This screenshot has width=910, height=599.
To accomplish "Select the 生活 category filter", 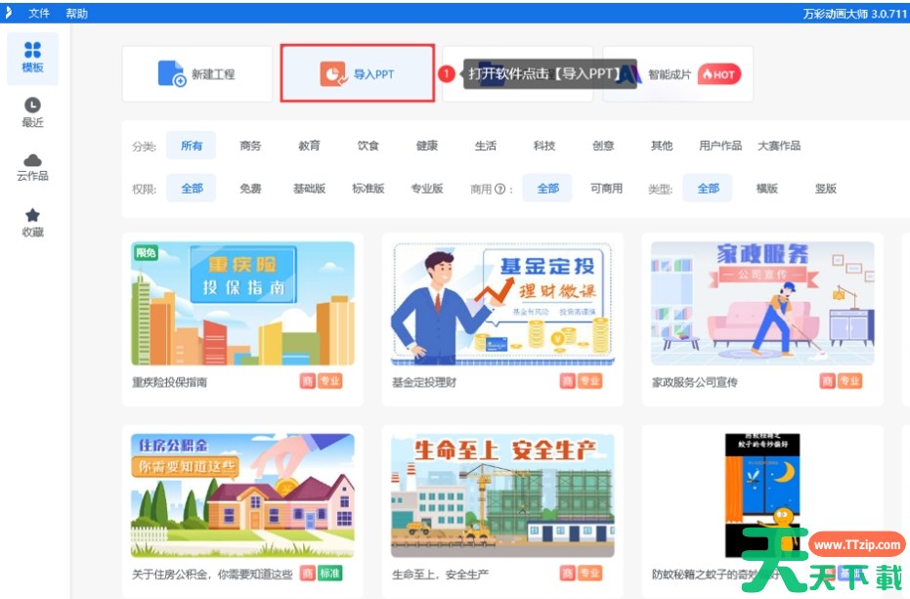I will pyautogui.click(x=485, y=146).
